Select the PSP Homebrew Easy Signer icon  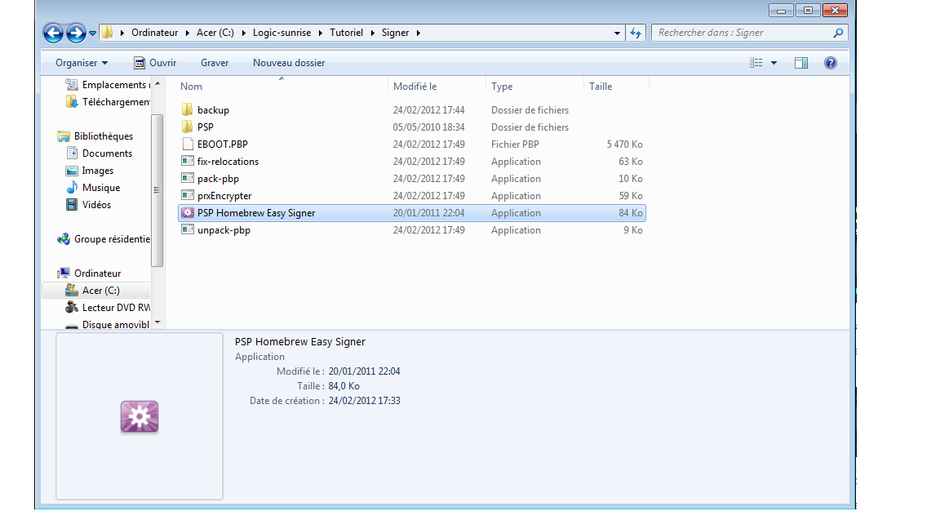pyautogui.click(x=188, y=213)
